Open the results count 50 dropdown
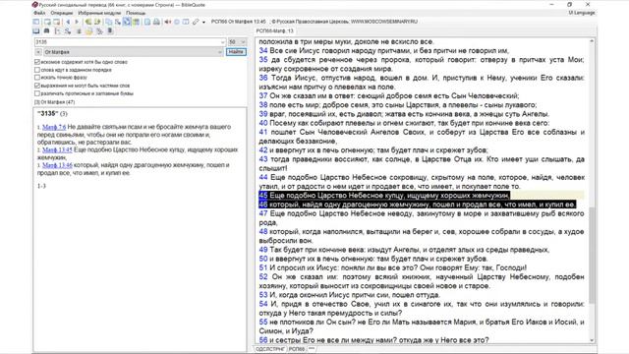This screenshot has height=354, width=629. point(237,42)
